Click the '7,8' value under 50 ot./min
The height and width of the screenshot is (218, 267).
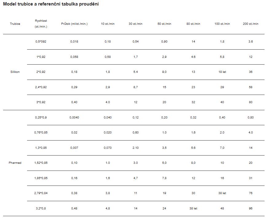(164, 178)
